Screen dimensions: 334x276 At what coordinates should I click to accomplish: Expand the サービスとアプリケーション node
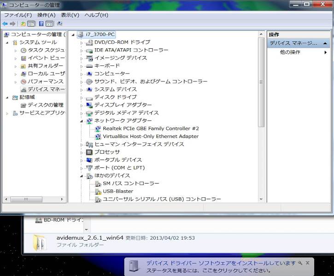click(x=7, y=114)
